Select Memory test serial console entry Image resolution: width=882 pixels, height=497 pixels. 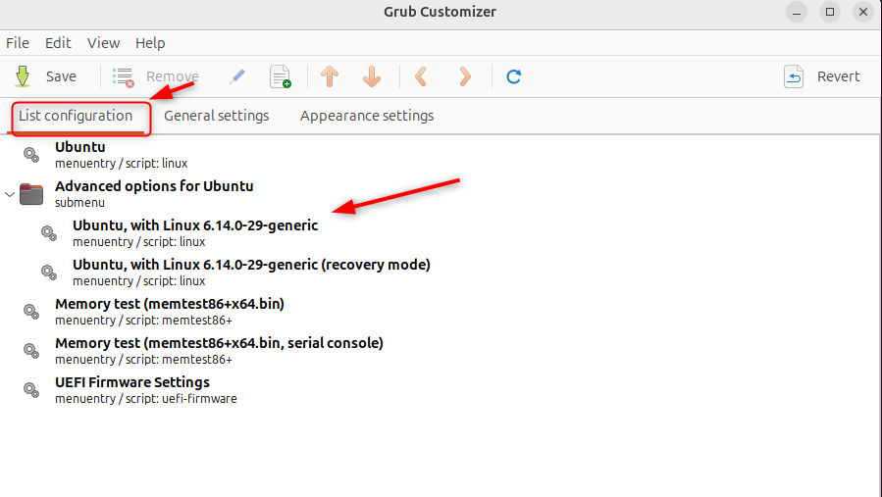441,351
